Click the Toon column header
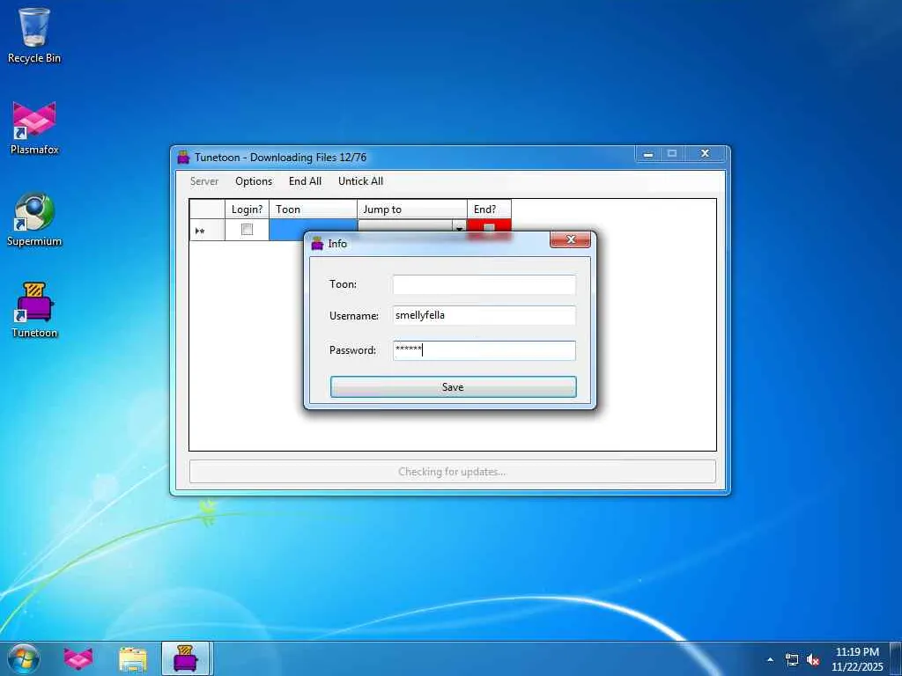902x676 pixels. coord(313,209)
